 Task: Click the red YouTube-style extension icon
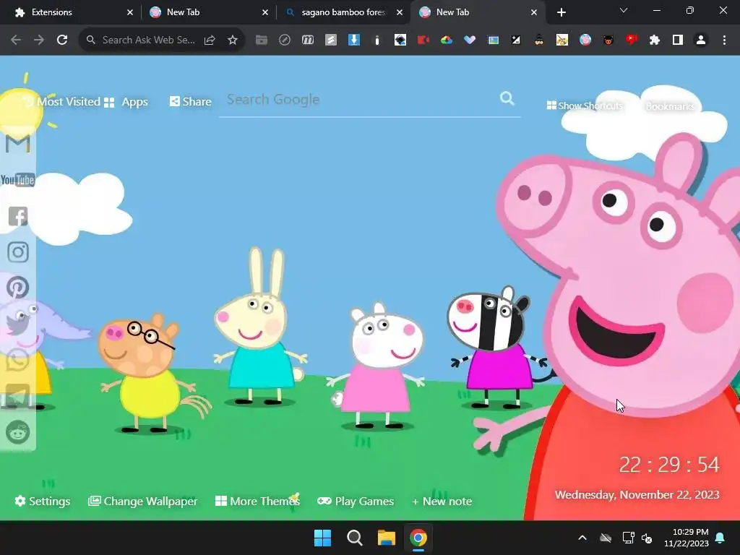click(x=632, y=40)
